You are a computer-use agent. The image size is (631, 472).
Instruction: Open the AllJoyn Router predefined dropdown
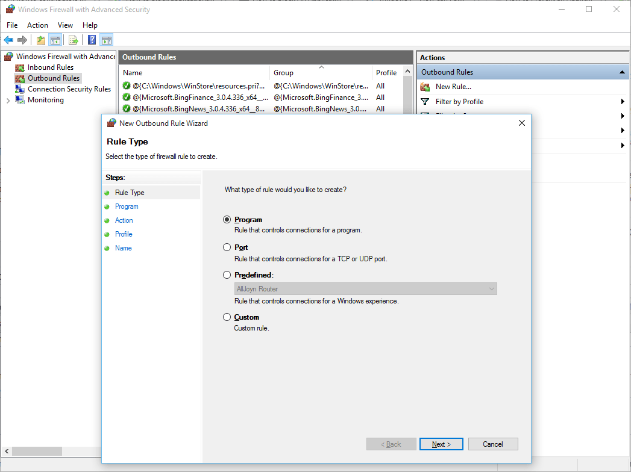[x=365, y=288]
